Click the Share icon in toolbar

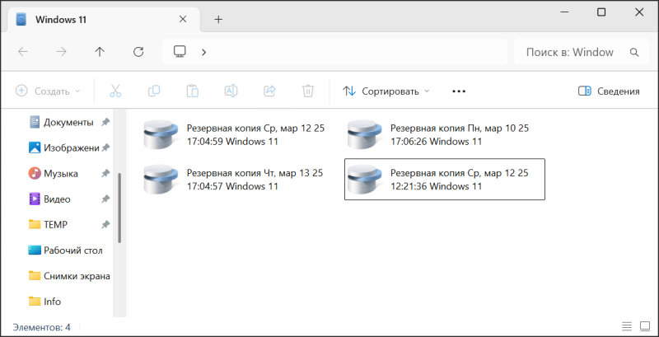269,91
